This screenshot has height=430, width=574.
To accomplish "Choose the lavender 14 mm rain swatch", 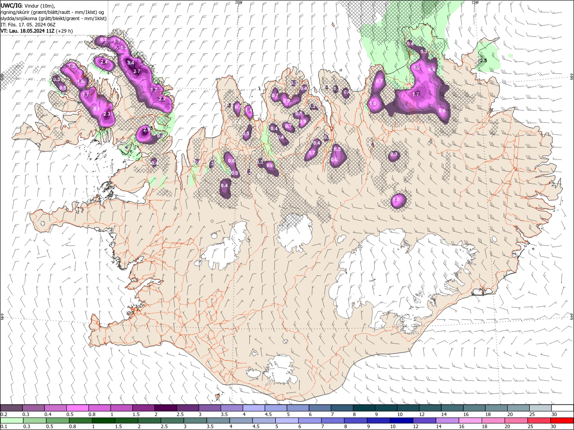I will 447,421.
